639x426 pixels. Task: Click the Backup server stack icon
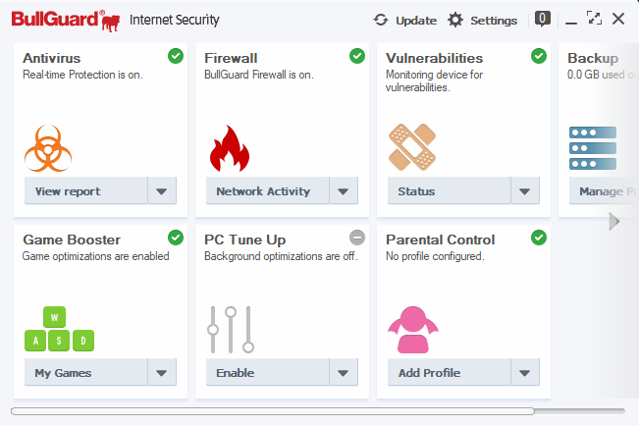pos(593,147)
